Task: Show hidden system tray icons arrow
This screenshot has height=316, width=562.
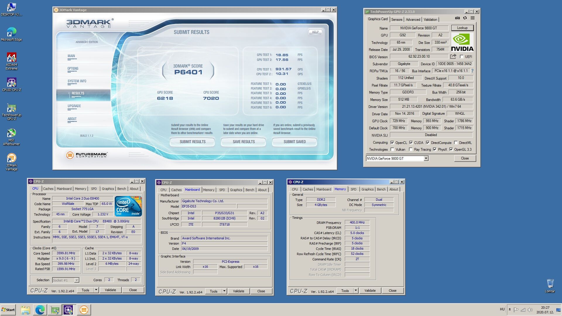Action: point(510,310)
